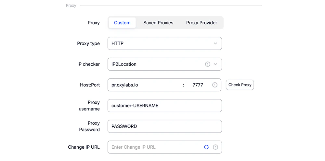This screenshot has height=161, width=325.
Task: Open the HTTP proxy type dropdown
Action: (164, 43)
